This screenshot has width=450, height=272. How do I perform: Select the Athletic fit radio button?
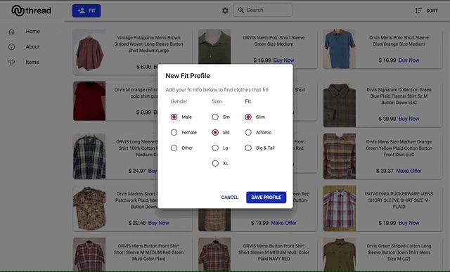point(248,133)
